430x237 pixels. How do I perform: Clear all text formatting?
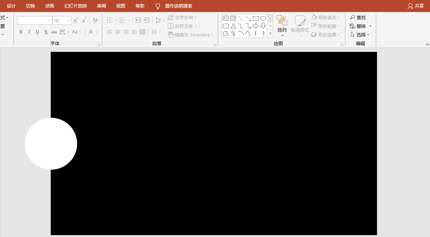pyautogui.click(x=95, y=20)
